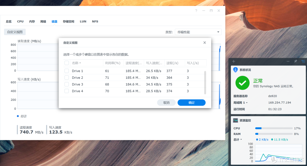Click the 确定 button
Screen dimensions: 307x166
tap(191, 102)
